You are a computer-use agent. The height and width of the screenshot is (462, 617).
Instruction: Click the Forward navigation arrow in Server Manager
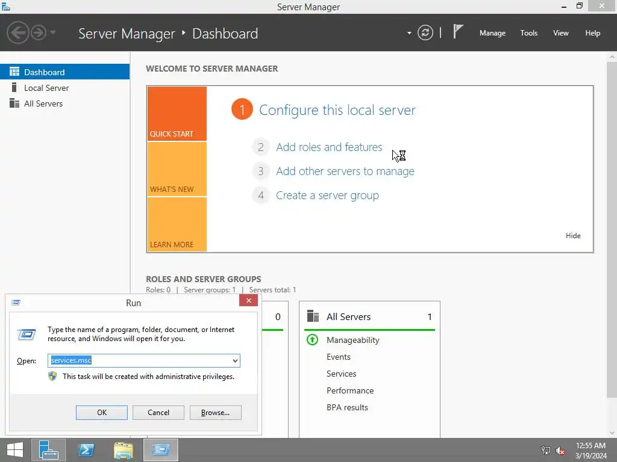(x=39, y=32)
